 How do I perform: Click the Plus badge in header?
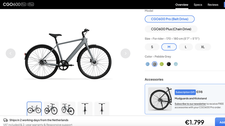31,4
